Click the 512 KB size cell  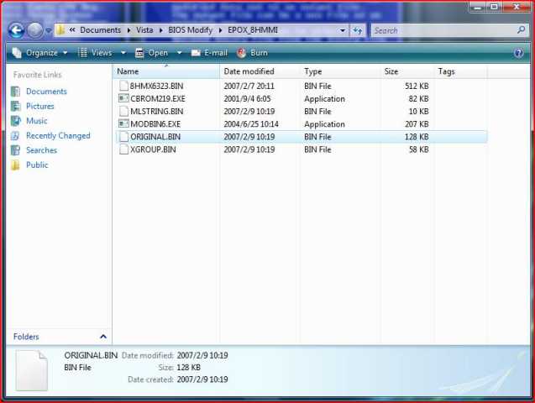point(417,86)
